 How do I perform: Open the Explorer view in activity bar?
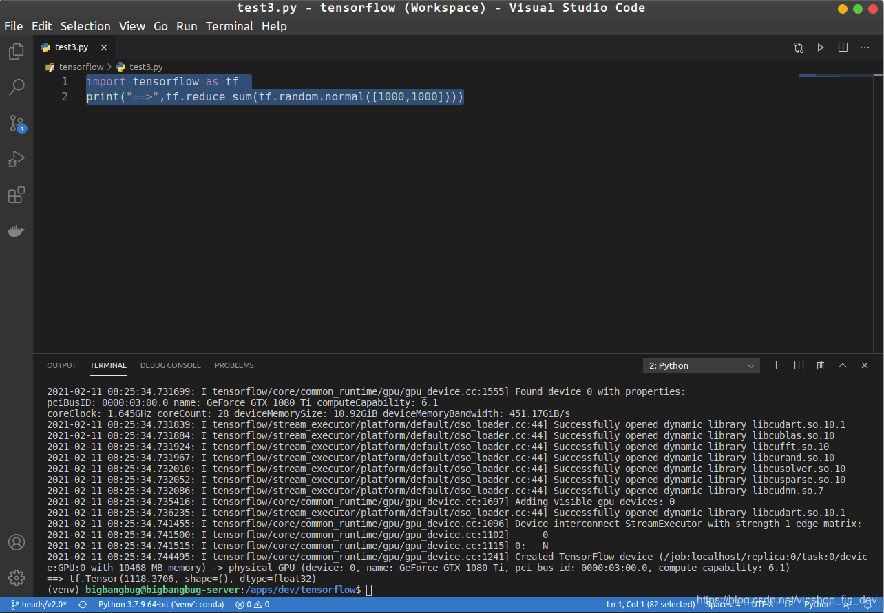(17, 52)
